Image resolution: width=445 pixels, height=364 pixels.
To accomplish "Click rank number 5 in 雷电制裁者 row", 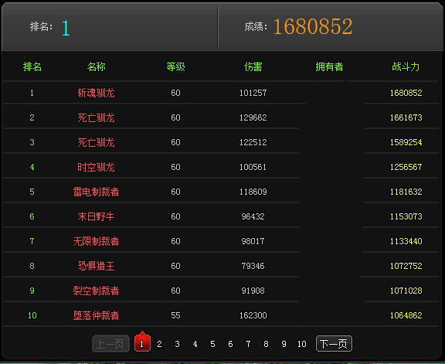I will [32, 192].
